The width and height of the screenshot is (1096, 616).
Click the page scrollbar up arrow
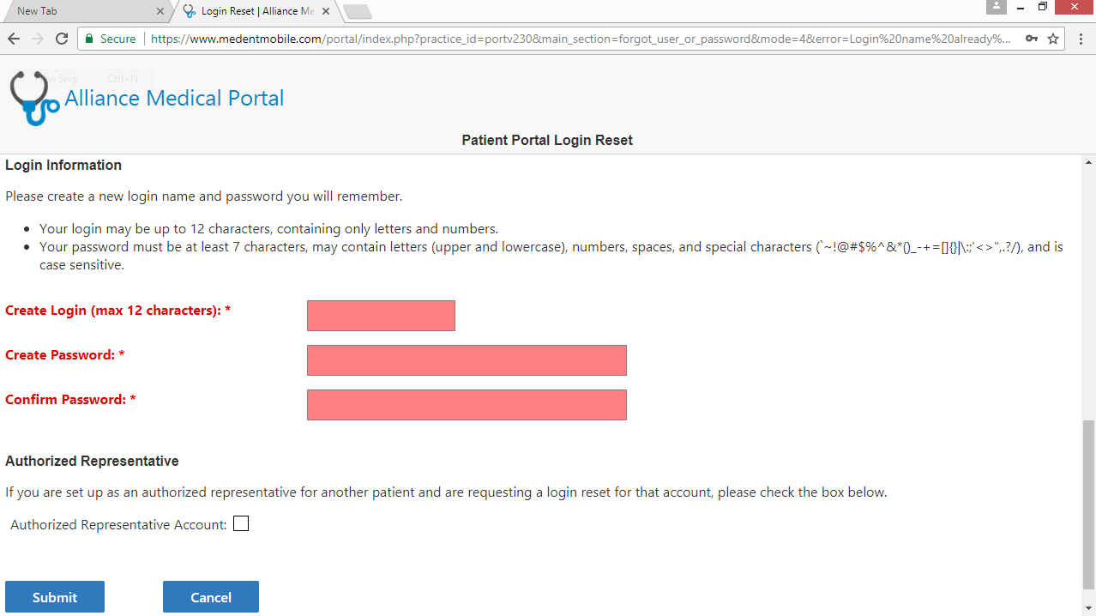point(1089,162)
